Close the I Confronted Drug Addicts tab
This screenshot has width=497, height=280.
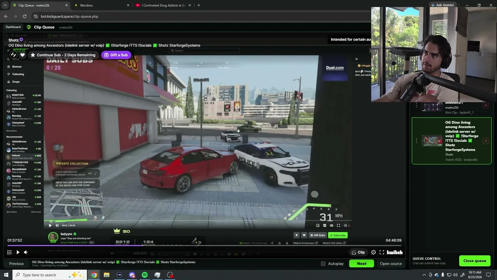pyautogui.click(x=189, y=5)
